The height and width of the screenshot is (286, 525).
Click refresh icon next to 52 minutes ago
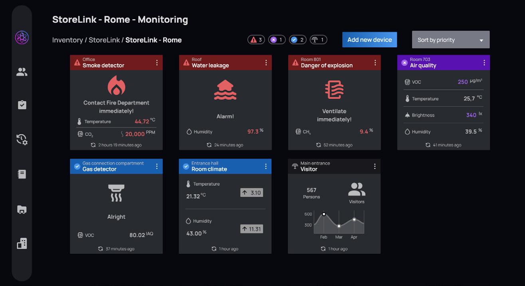click(x=318, y=145)
